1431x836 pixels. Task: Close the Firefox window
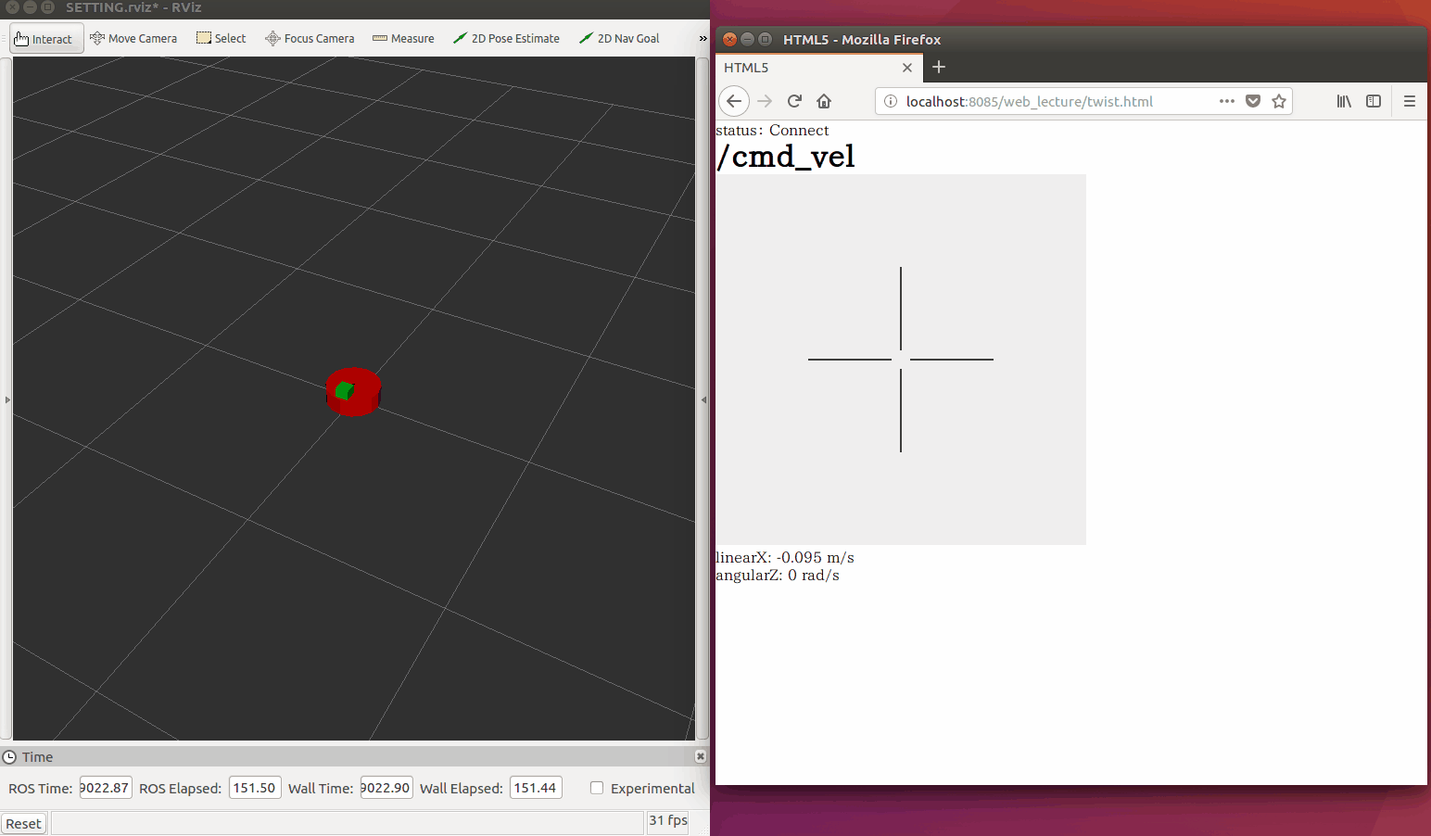click(x=729, y=39)
